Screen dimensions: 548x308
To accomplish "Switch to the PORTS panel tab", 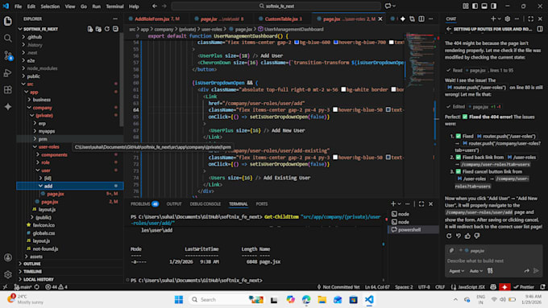I will [261, 203].
